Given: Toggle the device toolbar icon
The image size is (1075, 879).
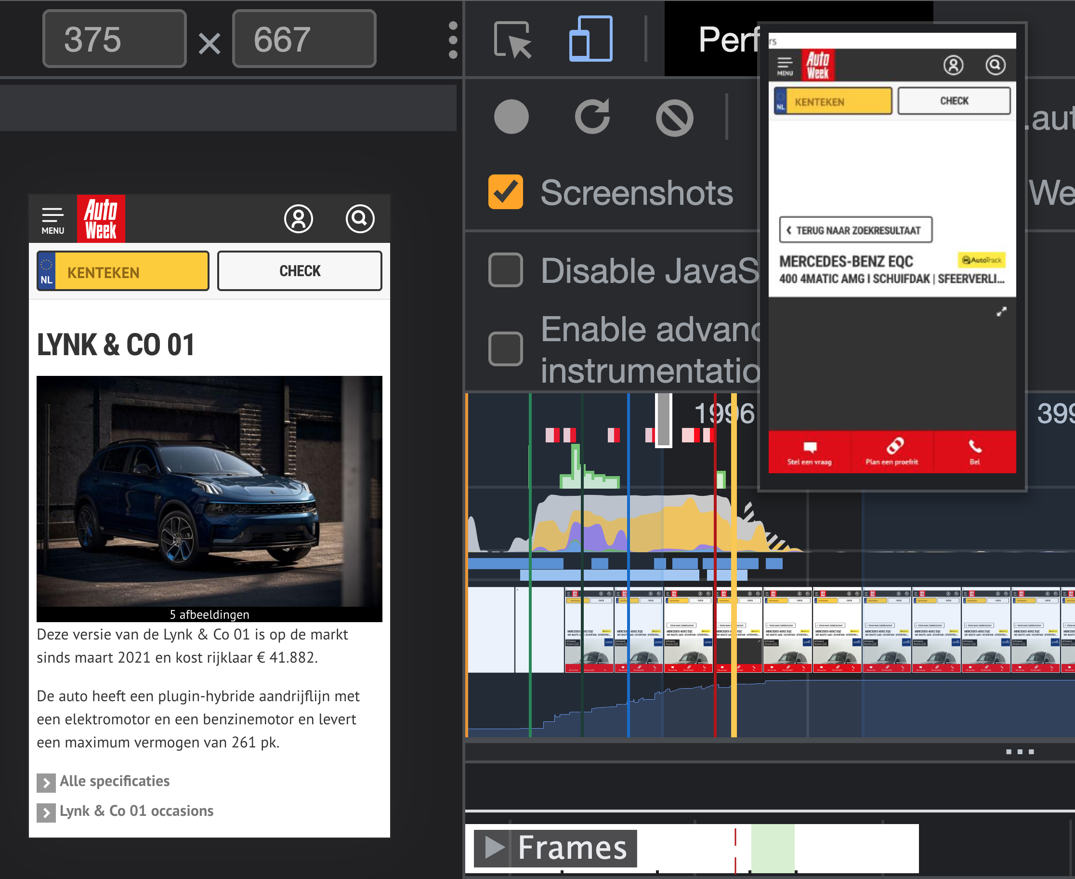Looking at the screenshot, I should [x=590, y=40].
